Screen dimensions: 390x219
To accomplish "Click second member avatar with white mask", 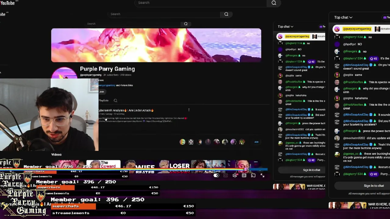I will tap(191, 142).
